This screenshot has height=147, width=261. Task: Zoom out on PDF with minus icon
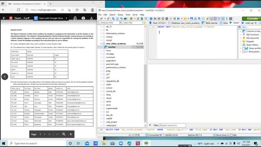[57, 134]
